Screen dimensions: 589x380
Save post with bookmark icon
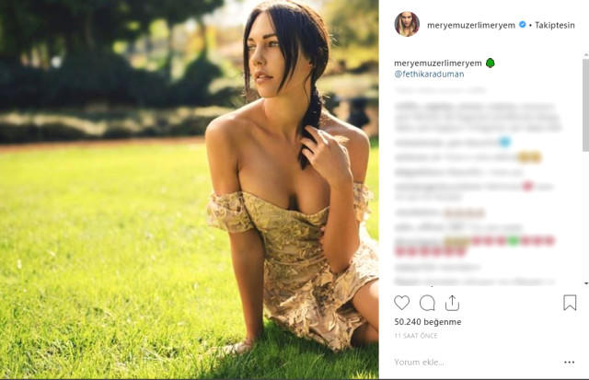click(570, 303)
